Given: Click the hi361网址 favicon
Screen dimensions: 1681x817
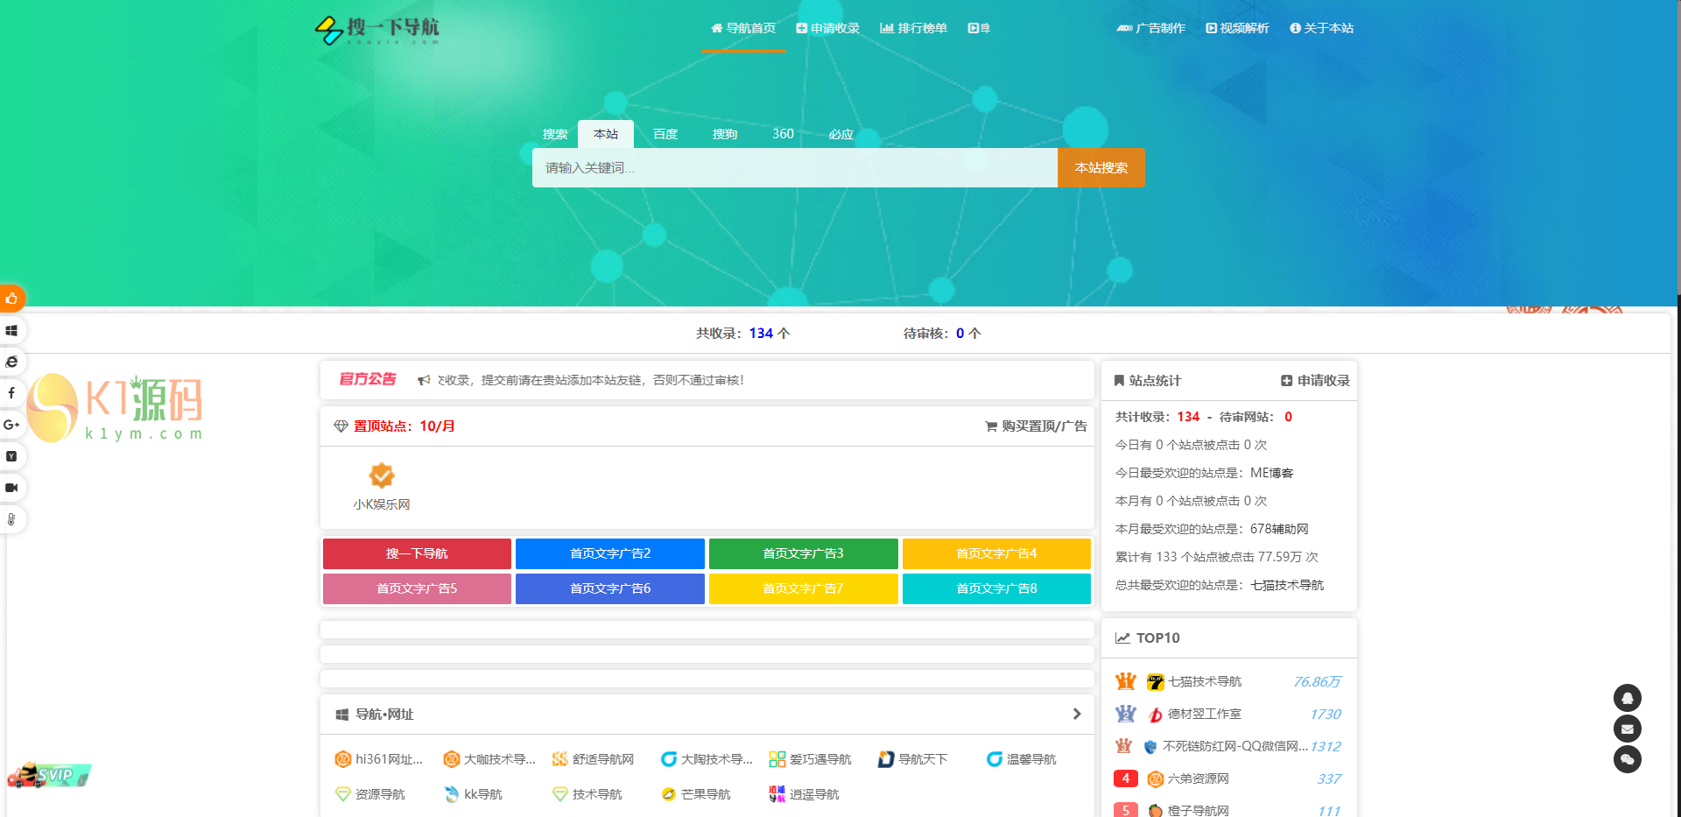Looking at the screenshot, I should pos(343,759).
